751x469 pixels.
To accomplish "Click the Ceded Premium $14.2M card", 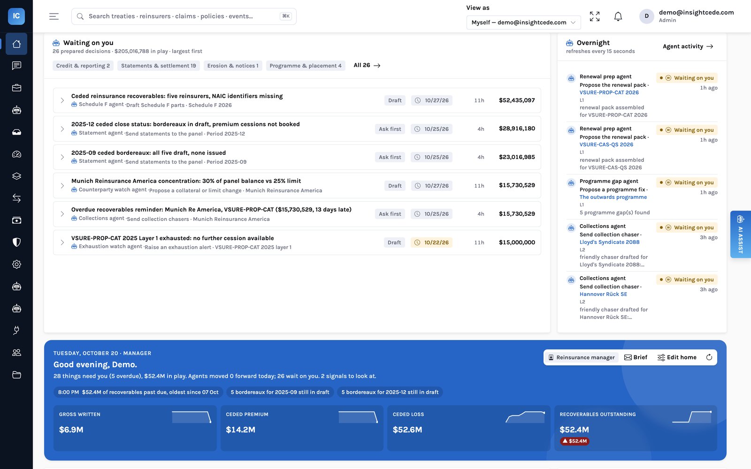I will pos(302,428).
